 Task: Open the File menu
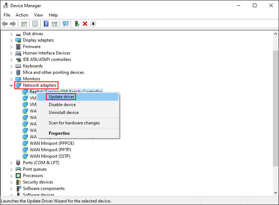7,15
